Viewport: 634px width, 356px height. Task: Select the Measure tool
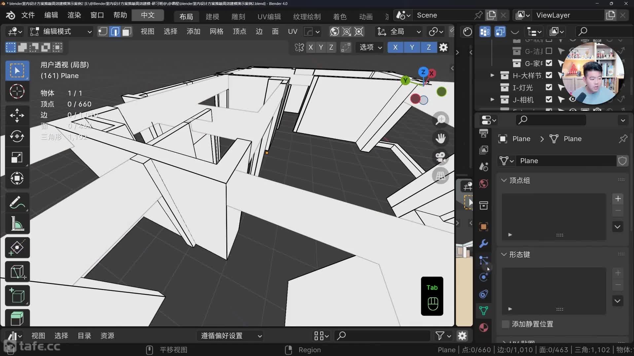pos(17,224)
